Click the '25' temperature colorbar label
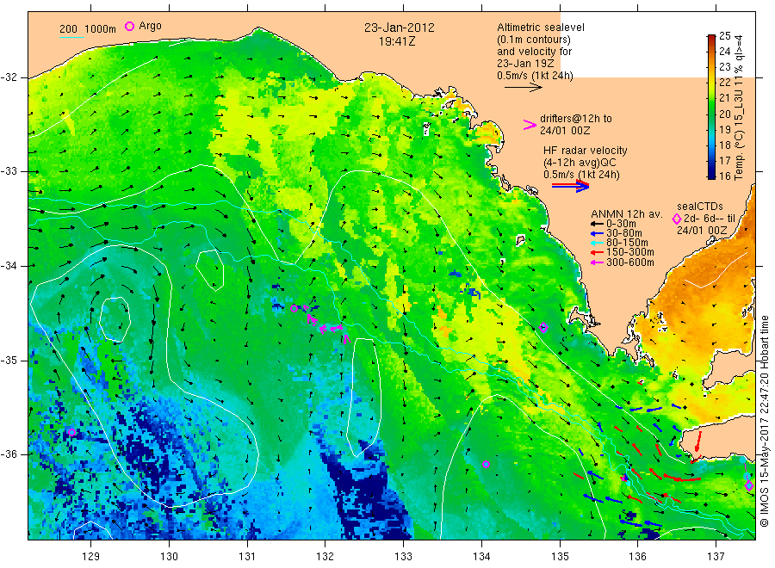 (724, 35)
